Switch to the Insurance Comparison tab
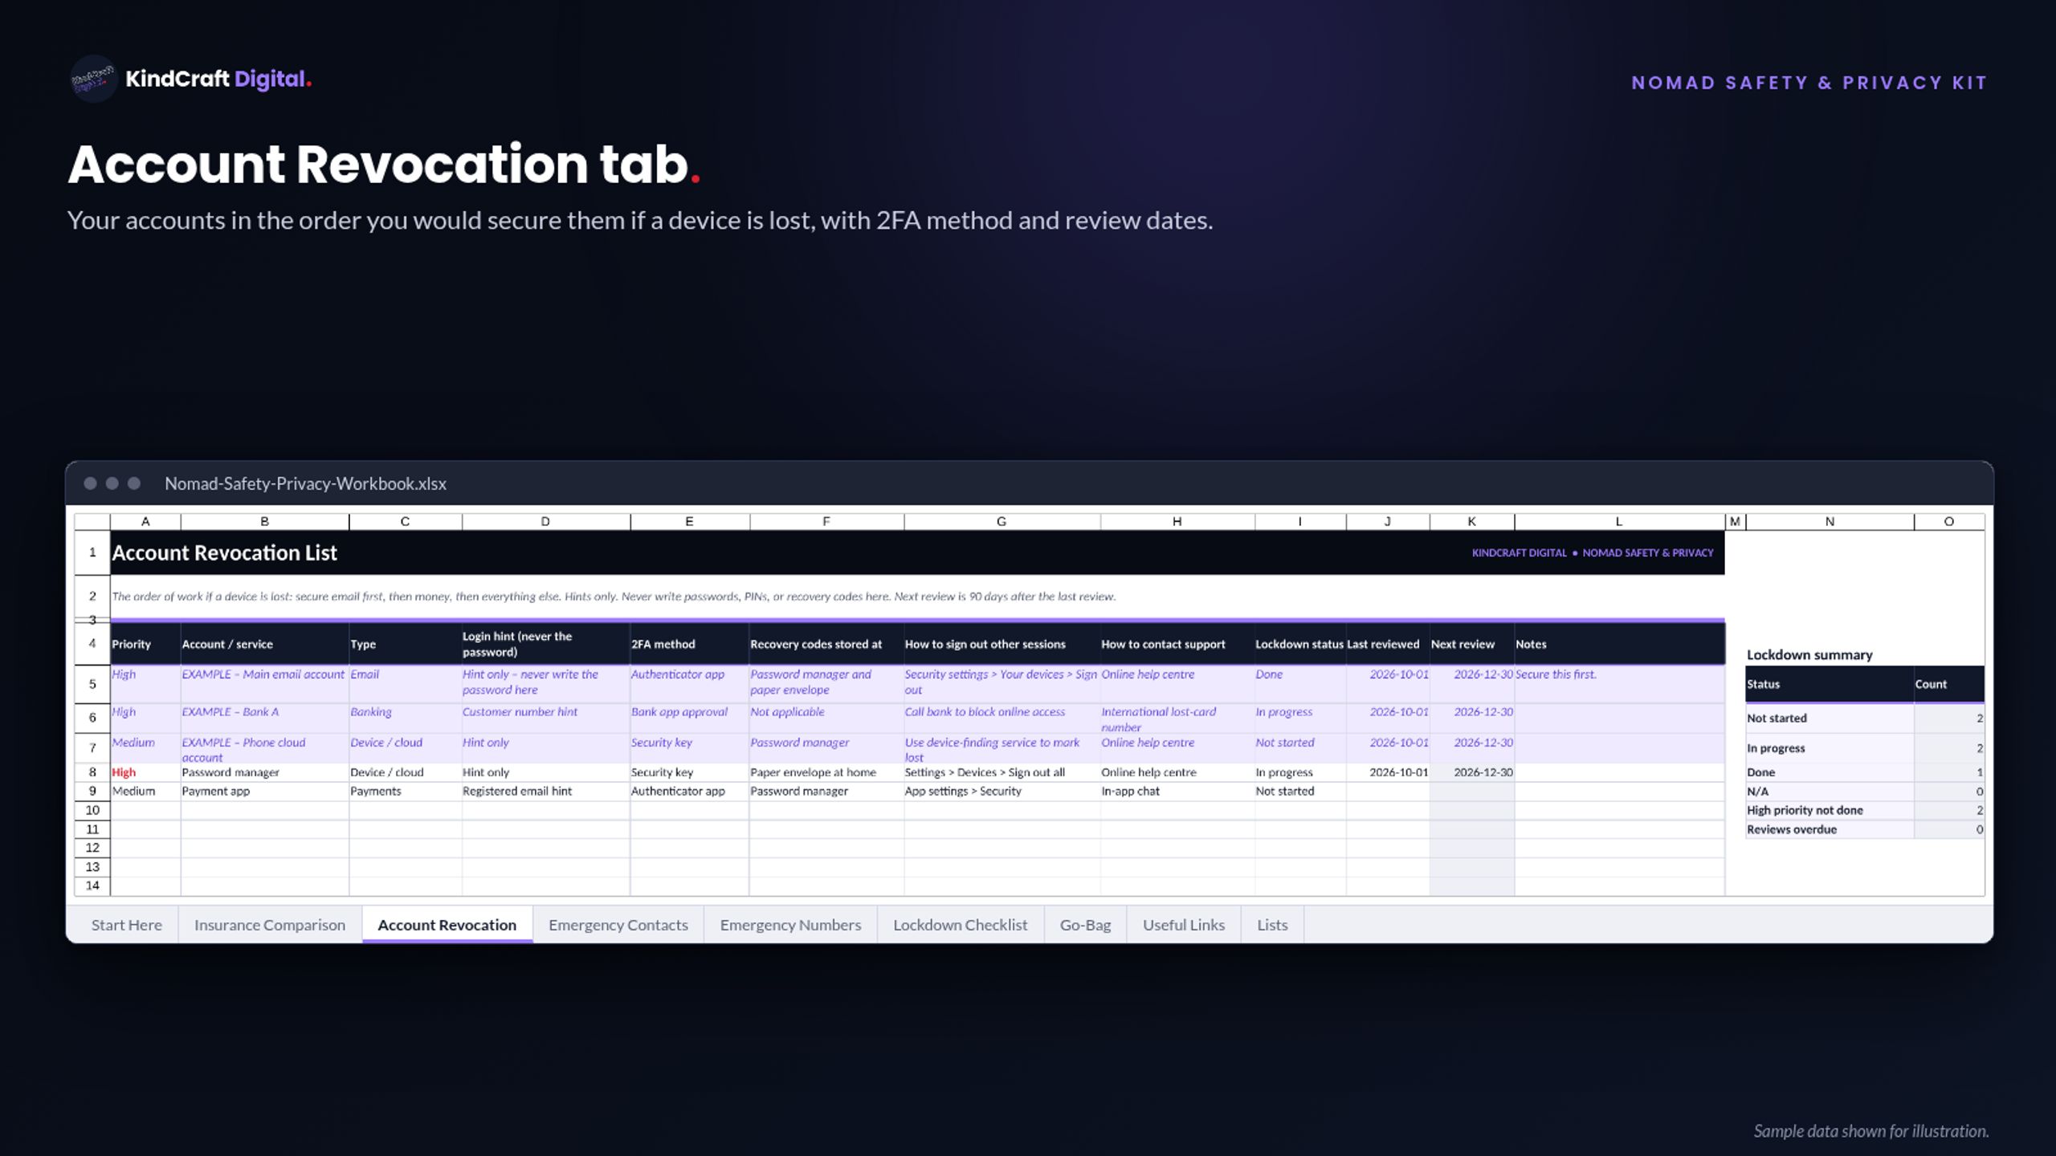Viewport: 2056px width, 1156px height. point(270,925)
